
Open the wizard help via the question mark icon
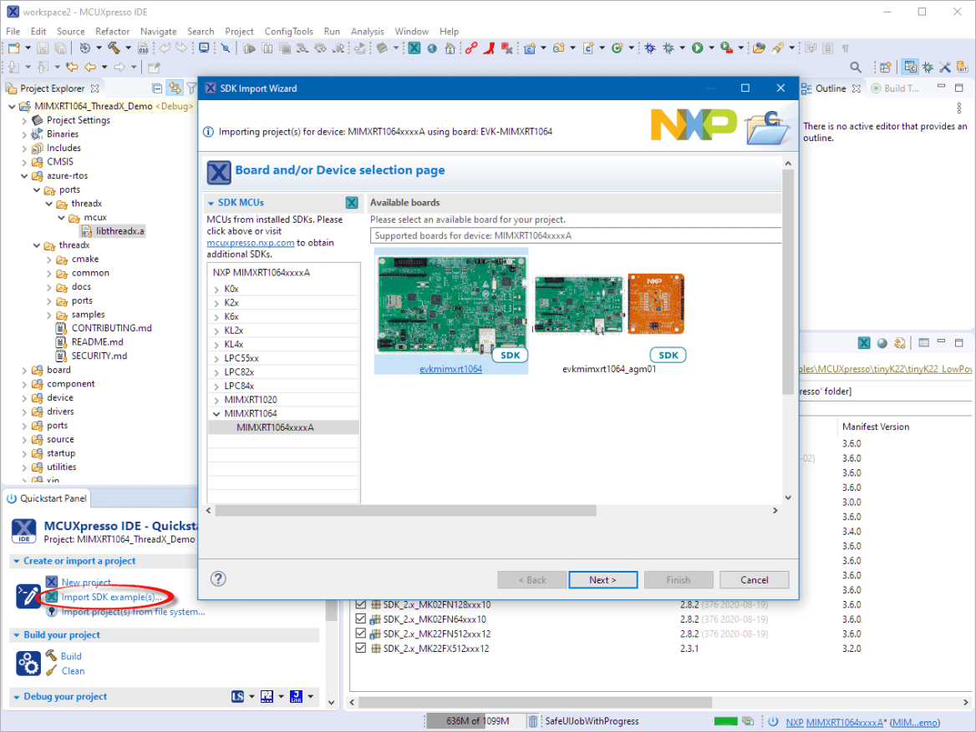pos(219,579)
